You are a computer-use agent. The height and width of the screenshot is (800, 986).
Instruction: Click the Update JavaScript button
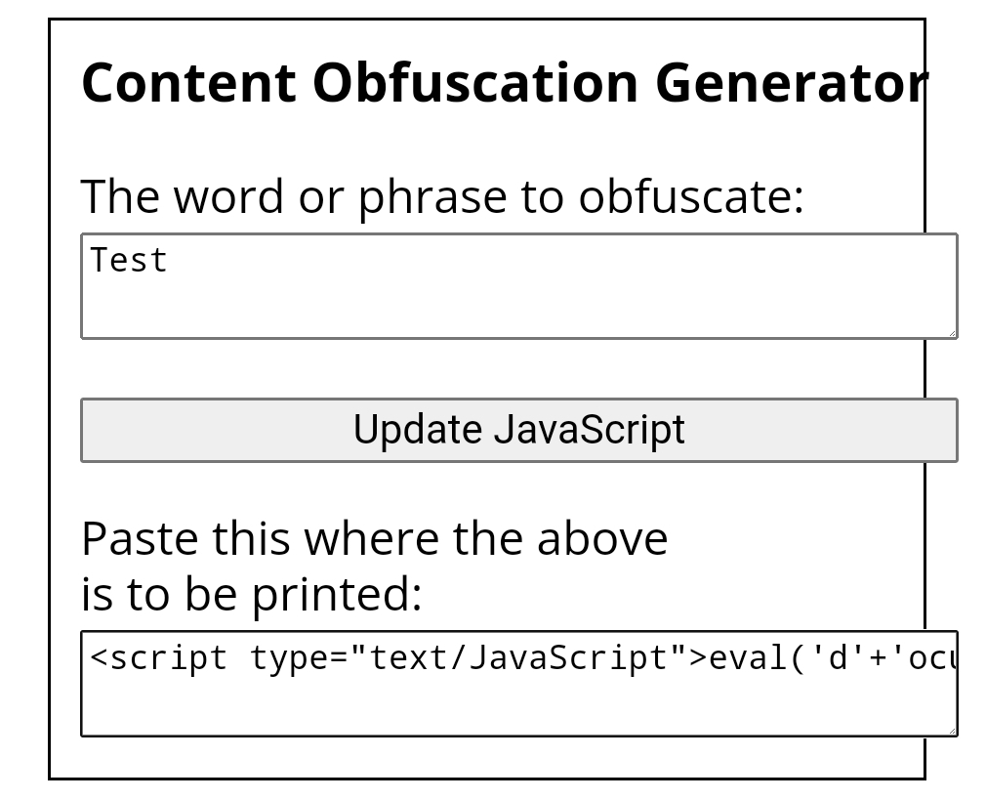tap(519, 430)
